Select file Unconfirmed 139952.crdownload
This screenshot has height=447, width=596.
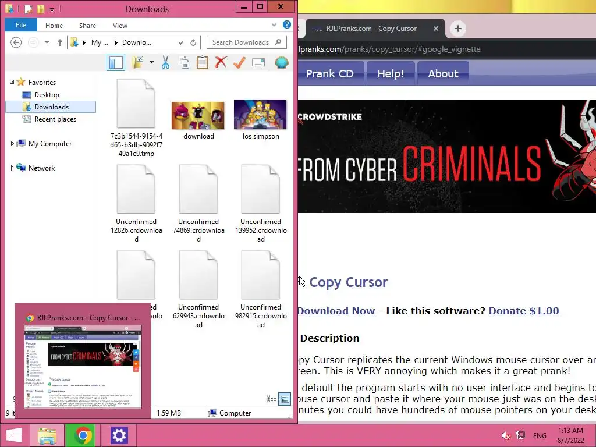pyautogui.click(x=261, y=203)
